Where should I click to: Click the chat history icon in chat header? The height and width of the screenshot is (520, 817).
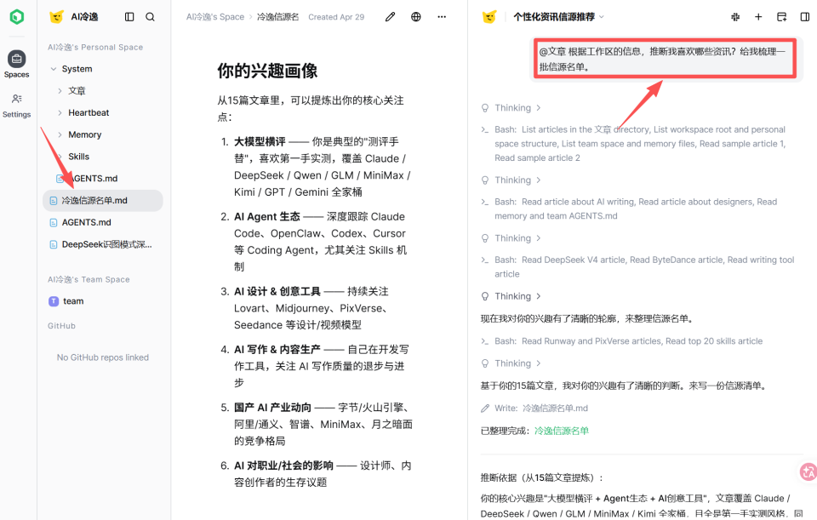pos(781,17)
